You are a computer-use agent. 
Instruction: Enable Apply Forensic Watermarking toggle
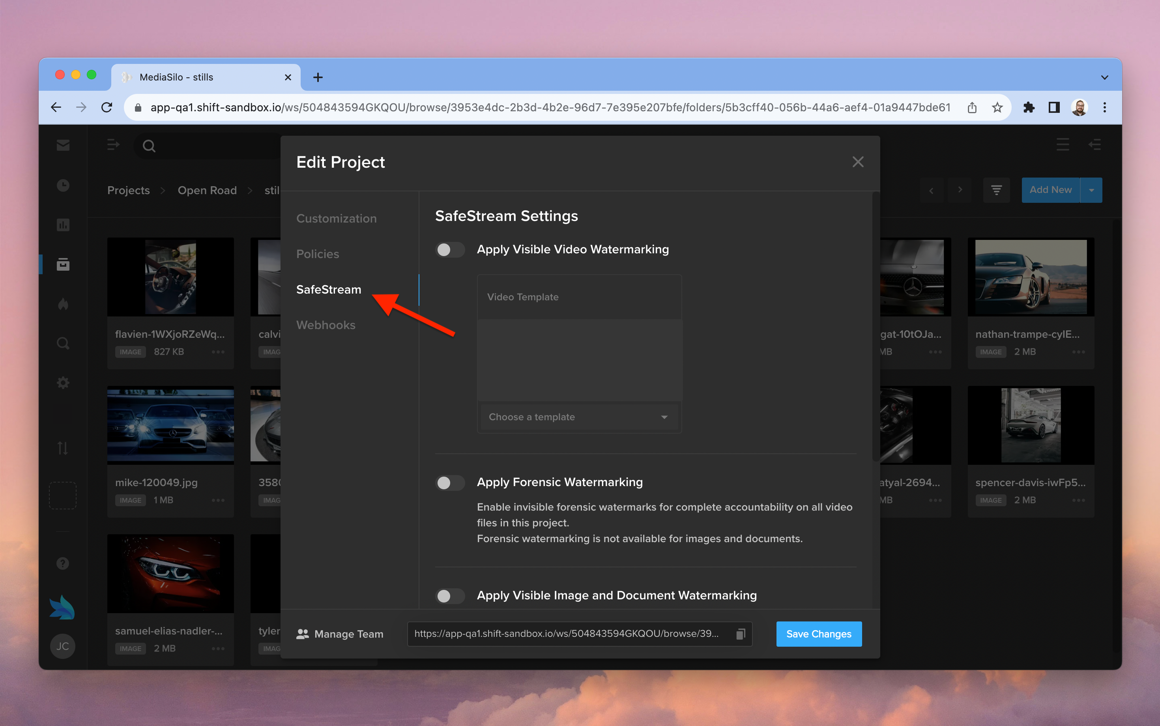pyautogui.click(x=450, y=483)
